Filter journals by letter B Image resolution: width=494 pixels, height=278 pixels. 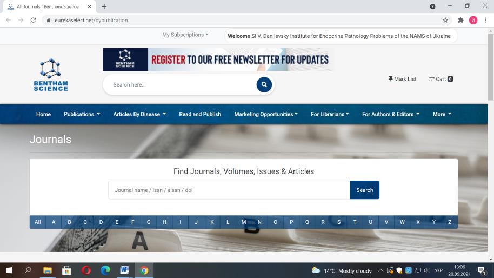point(69,222)
